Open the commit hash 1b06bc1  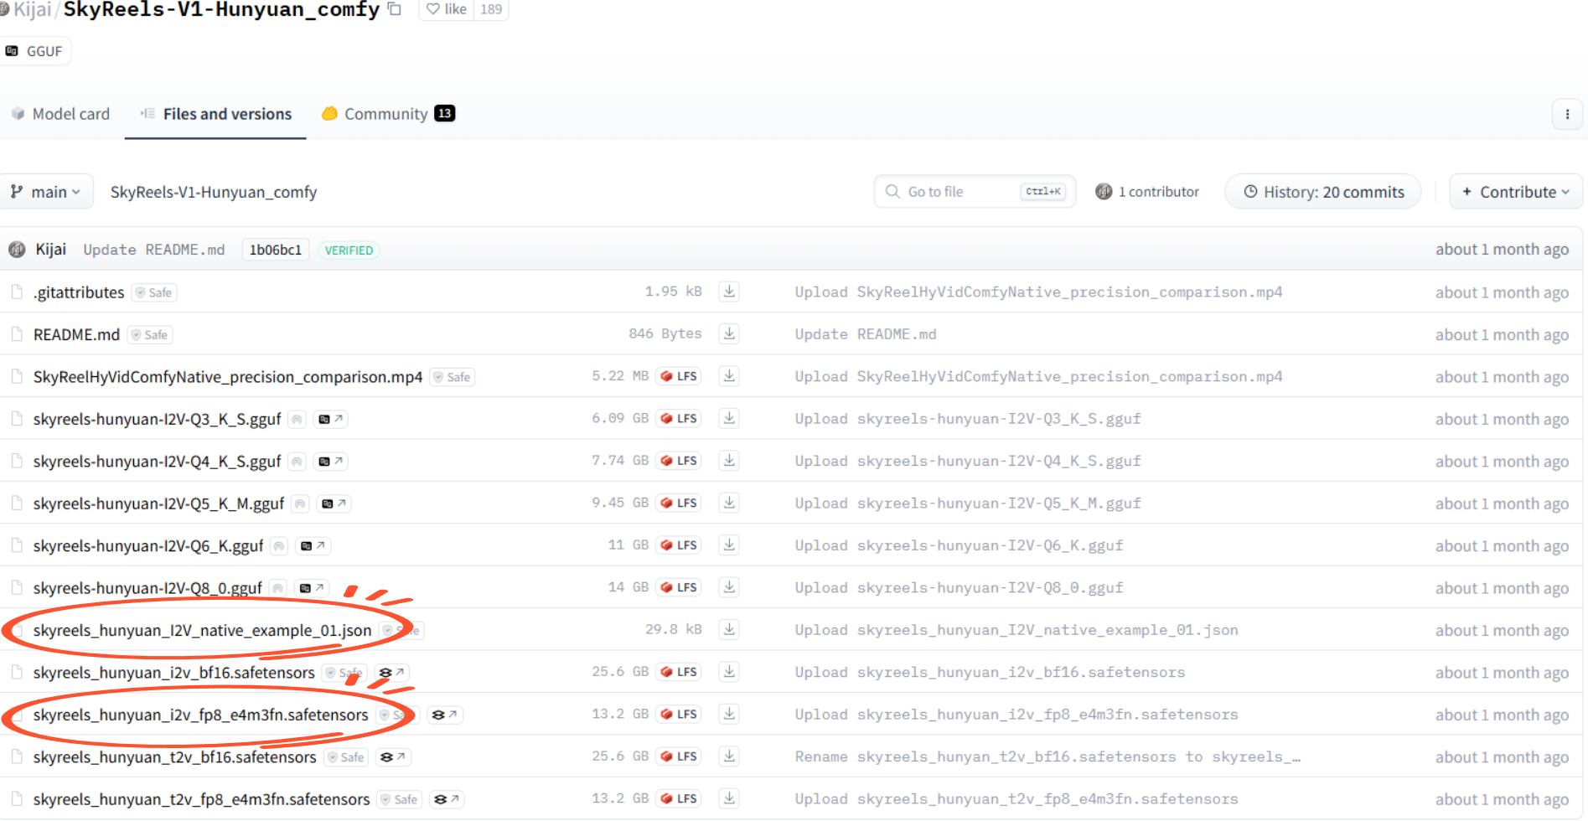276,250
